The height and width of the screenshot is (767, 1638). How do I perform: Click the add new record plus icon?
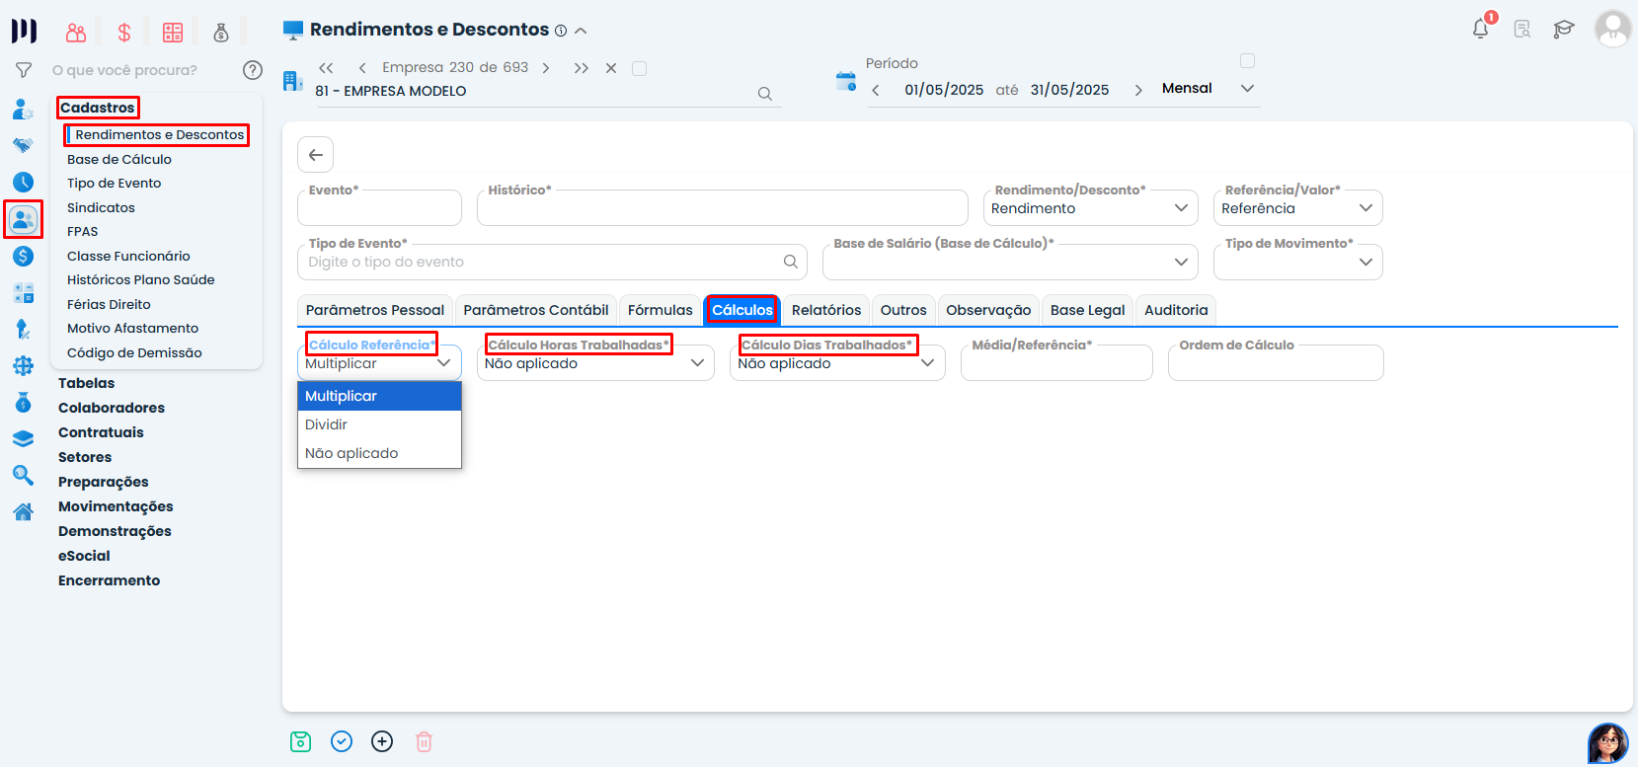[x=382, y=741]
